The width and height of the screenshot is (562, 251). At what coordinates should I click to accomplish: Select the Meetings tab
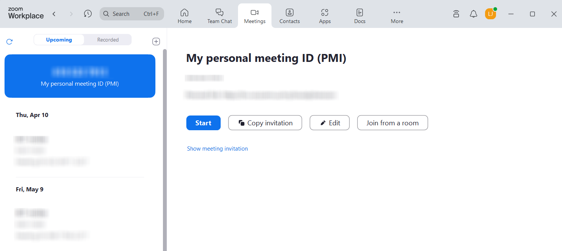(255, 16)
